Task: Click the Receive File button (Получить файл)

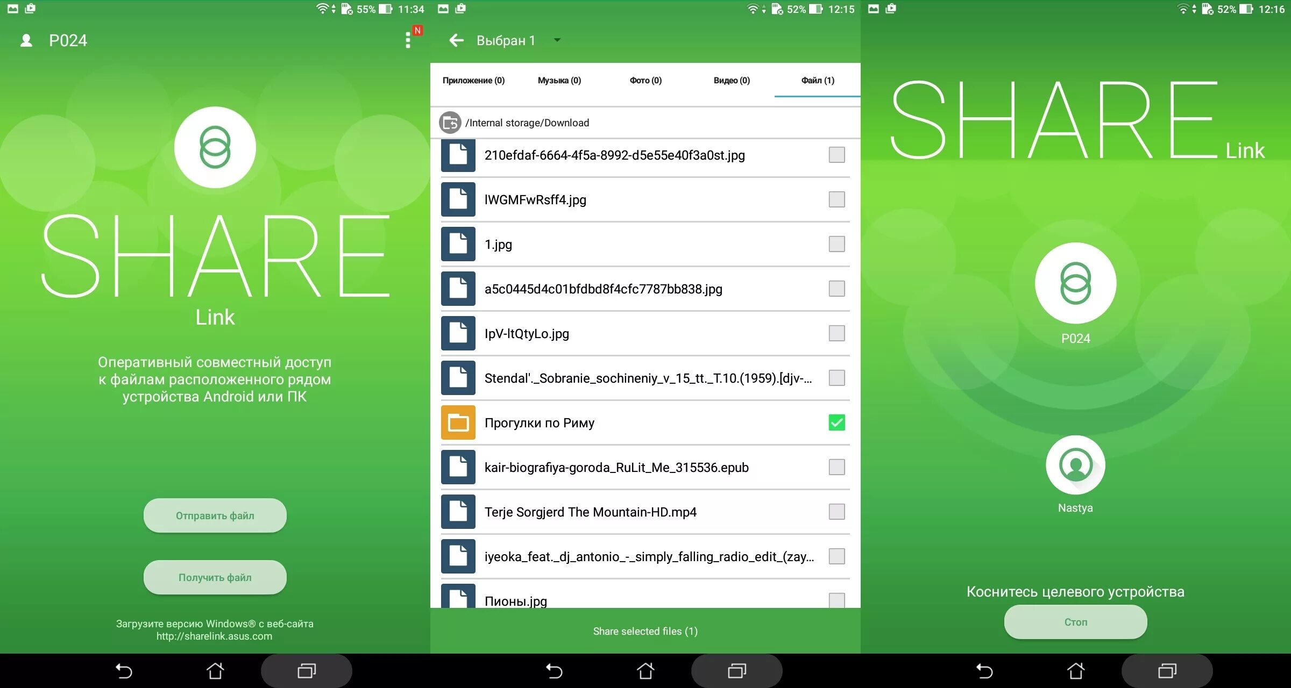Action: tap(214, 578)
